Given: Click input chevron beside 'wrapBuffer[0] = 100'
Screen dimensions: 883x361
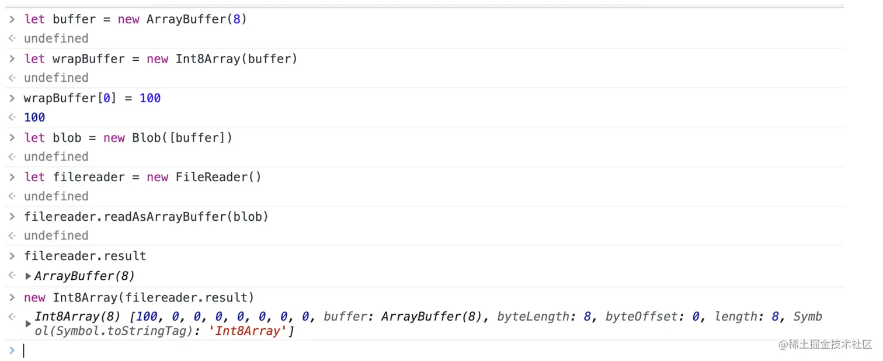Looking at the screenshot, I should pyautogui.click(x=12, y=98).
